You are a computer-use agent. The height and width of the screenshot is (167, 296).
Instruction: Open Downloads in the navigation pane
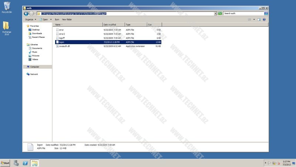37,33
